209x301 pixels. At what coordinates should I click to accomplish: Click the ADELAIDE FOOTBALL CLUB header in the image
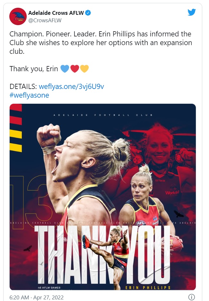[x=103, y=115]
